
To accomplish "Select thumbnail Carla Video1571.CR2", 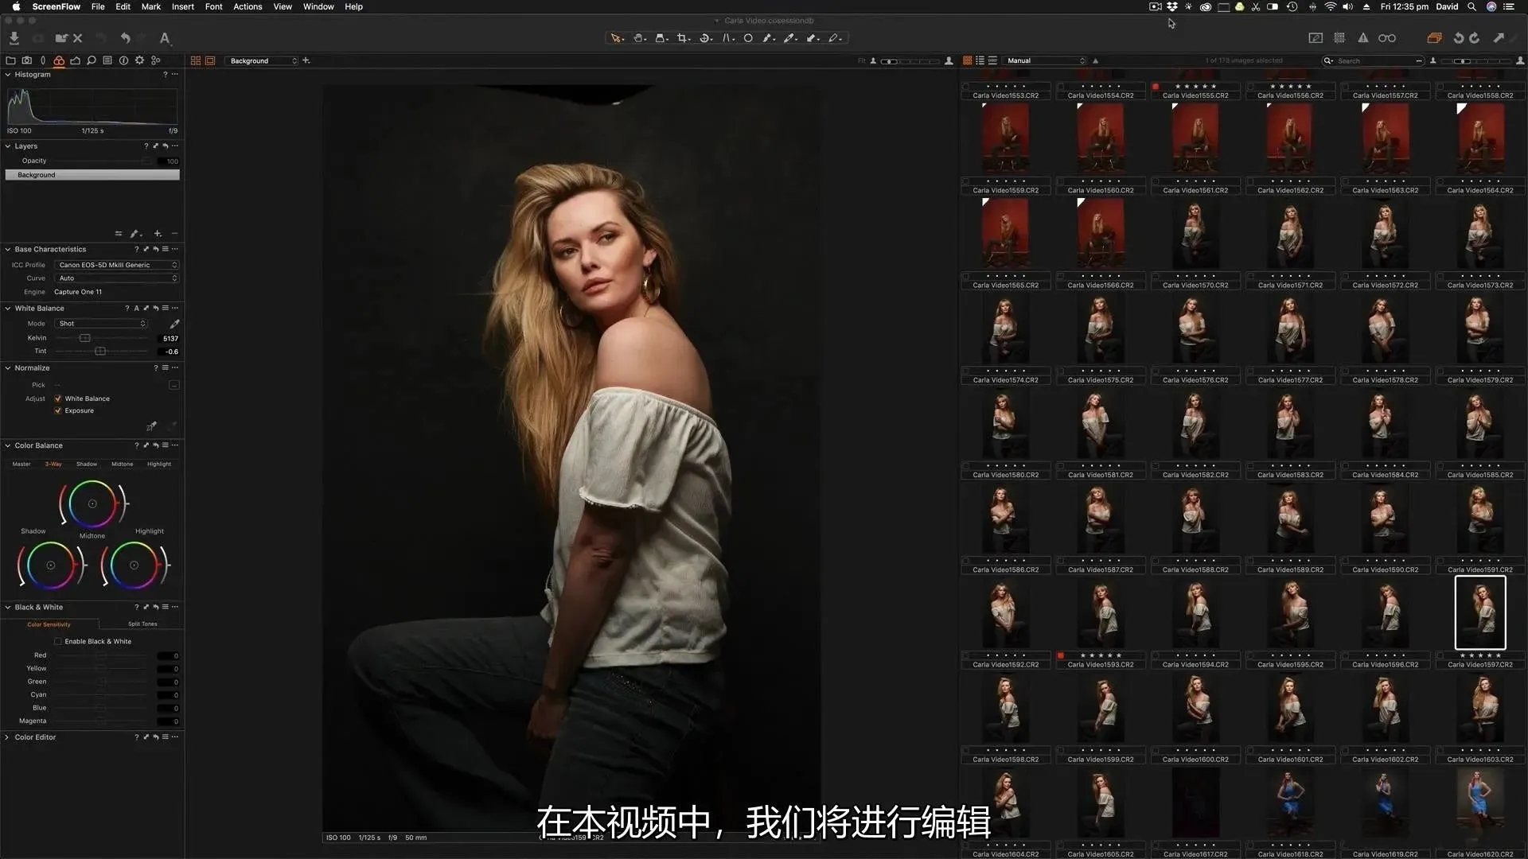I will click(1290, 233).
